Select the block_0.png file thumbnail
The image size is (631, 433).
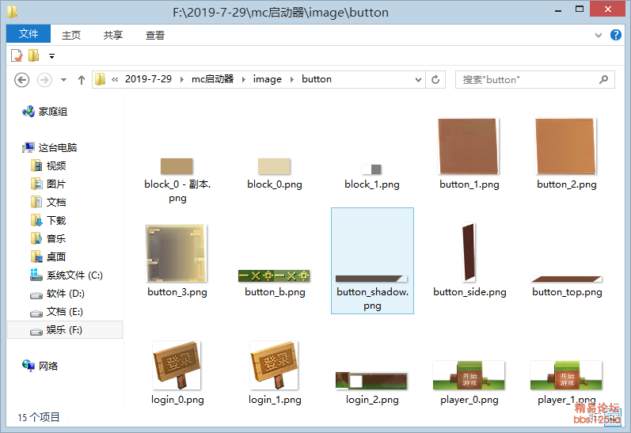tap(274, 165)
